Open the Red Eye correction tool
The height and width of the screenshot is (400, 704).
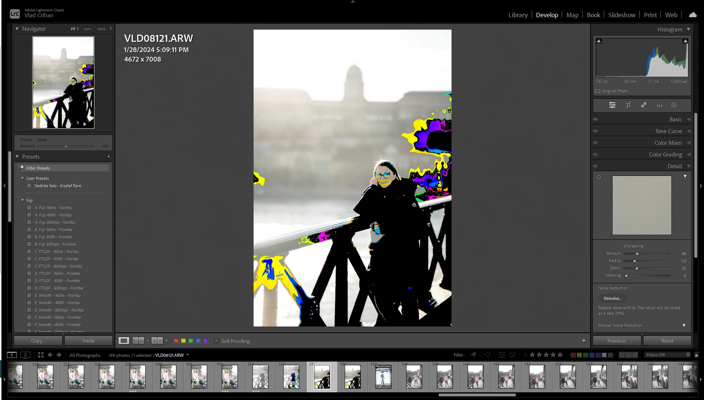click(x=659, y=105)
